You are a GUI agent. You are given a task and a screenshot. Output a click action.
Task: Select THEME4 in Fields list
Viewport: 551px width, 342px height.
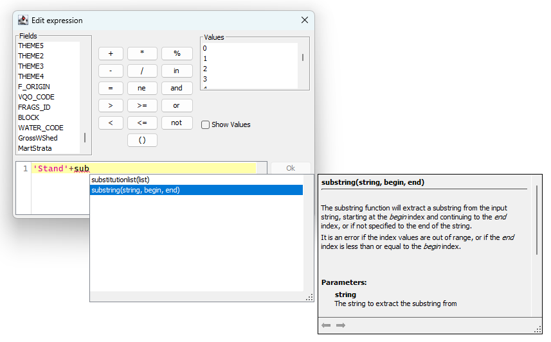coord(48,76)
